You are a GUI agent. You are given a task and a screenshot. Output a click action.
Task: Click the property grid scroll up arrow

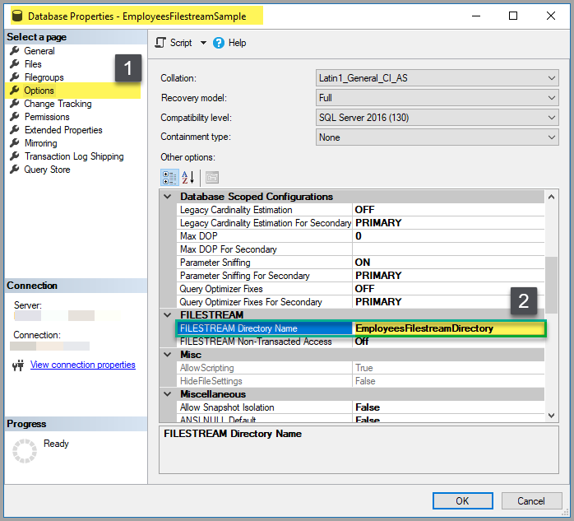(551, 197)
